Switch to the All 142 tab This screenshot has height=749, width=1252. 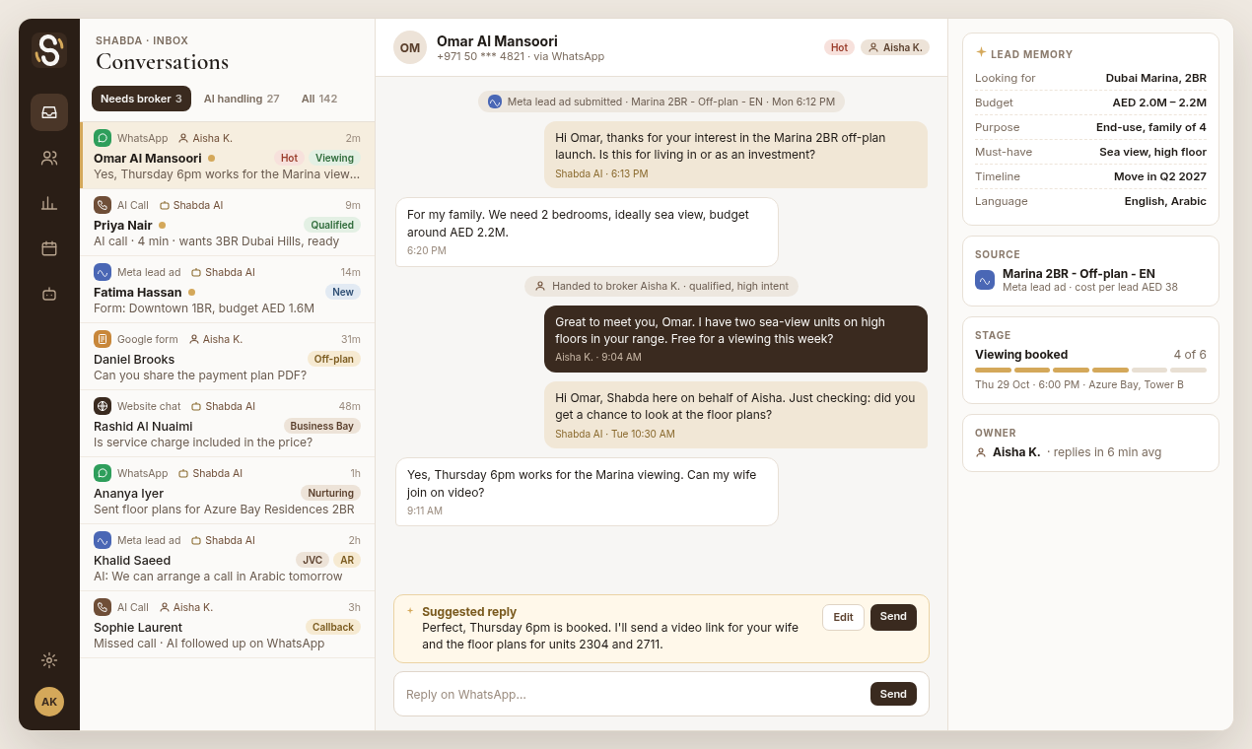click(x=319, y=99)
